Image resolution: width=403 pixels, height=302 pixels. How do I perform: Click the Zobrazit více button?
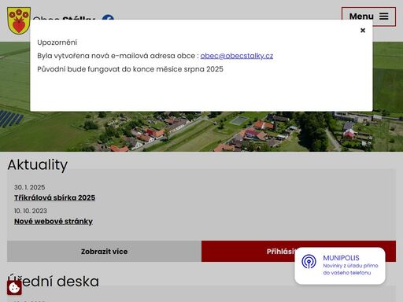point(104,252)
